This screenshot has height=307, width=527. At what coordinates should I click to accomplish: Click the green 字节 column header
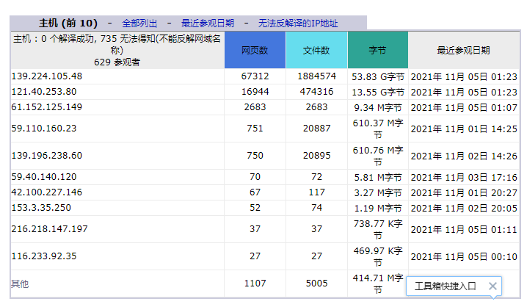(x=377, y=51)
